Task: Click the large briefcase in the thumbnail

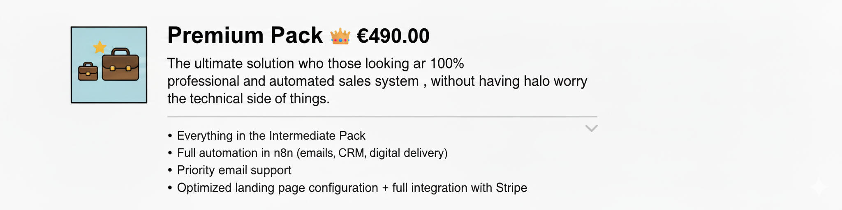Action: click(120, 65)
